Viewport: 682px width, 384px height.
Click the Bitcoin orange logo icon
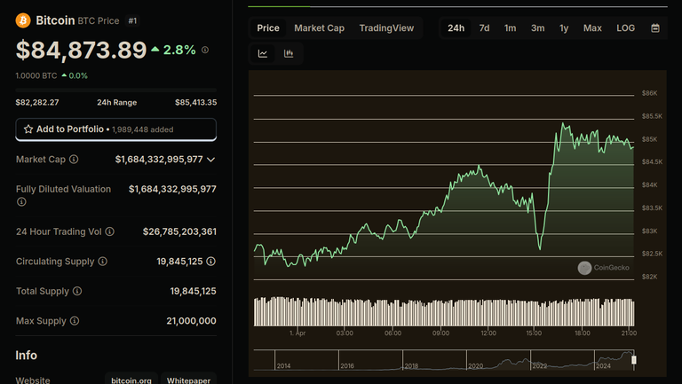click(23, 20)
